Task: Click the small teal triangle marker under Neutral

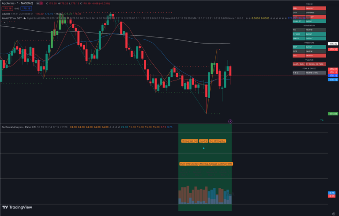Action: coord(203,148)
